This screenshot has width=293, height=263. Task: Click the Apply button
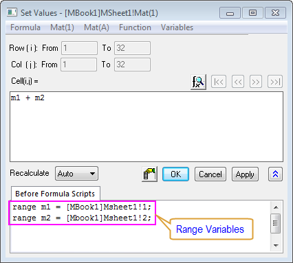point(245,174)
